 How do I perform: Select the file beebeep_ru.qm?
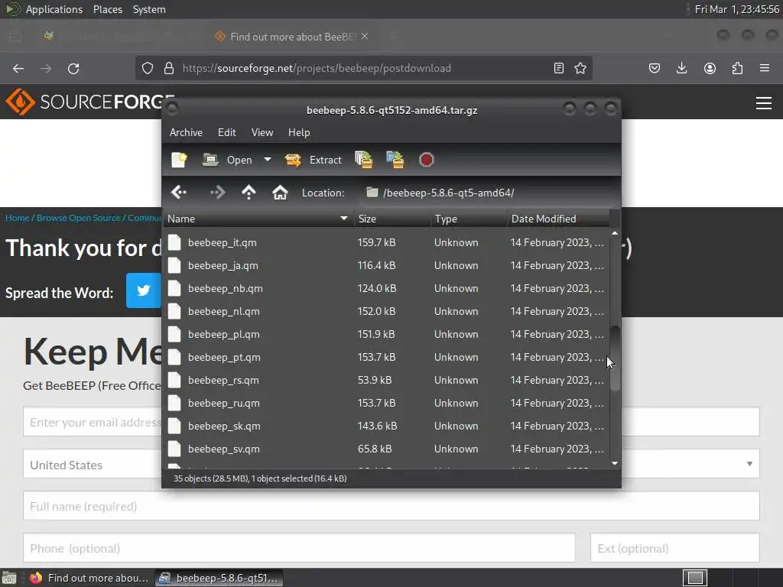(x=386, y=404)
